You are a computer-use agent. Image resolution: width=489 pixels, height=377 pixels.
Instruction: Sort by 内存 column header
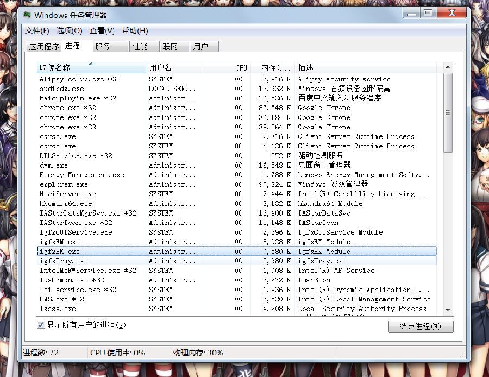click(x=273, y=68)
